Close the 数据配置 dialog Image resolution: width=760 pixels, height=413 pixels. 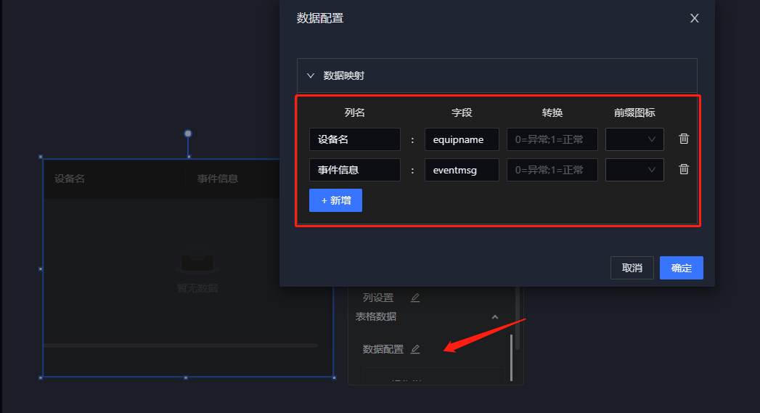pyautogui.click(x=694, y=18)
